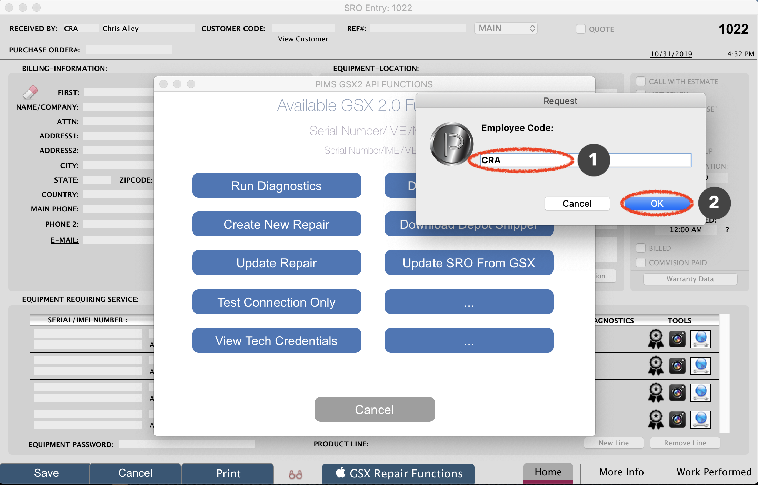Viewport: 758px width, 485px height.
Task: Click the second row camera icon
Action: 677,366
